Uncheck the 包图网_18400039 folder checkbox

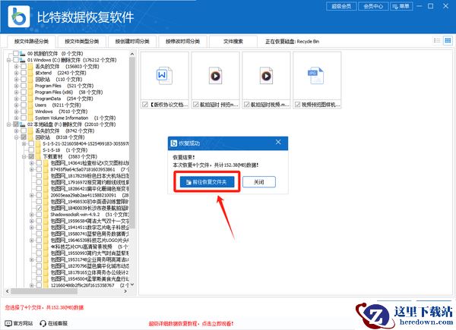(39, 208)
